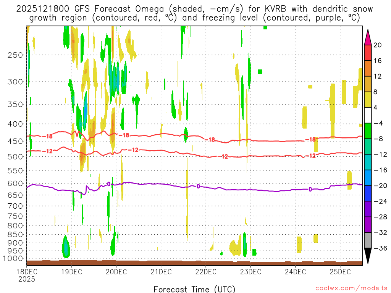Select the 400 pressure level label
The image size is (391, 293).
15,124
